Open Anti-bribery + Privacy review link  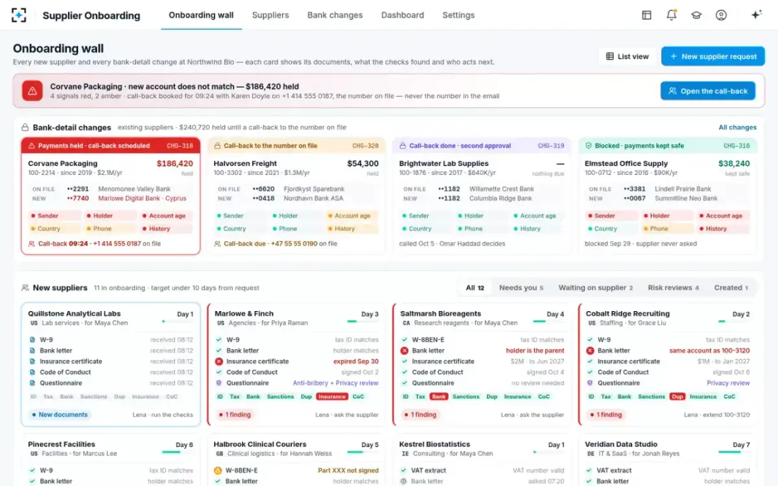[336, 383]
